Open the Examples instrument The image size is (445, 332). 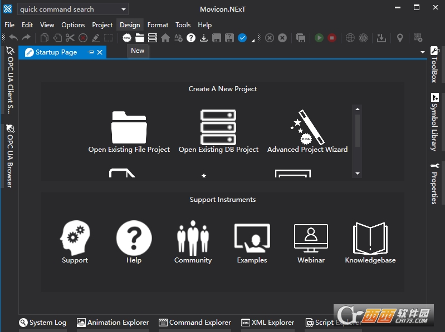click(252, 244)
